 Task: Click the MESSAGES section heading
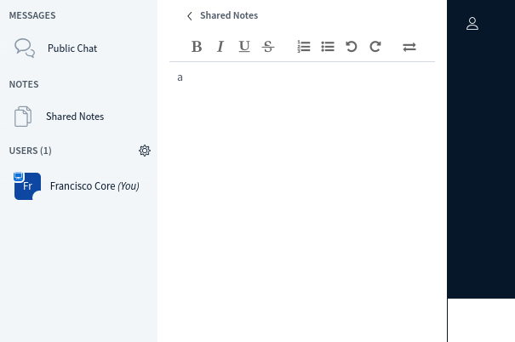coord(32,15)
